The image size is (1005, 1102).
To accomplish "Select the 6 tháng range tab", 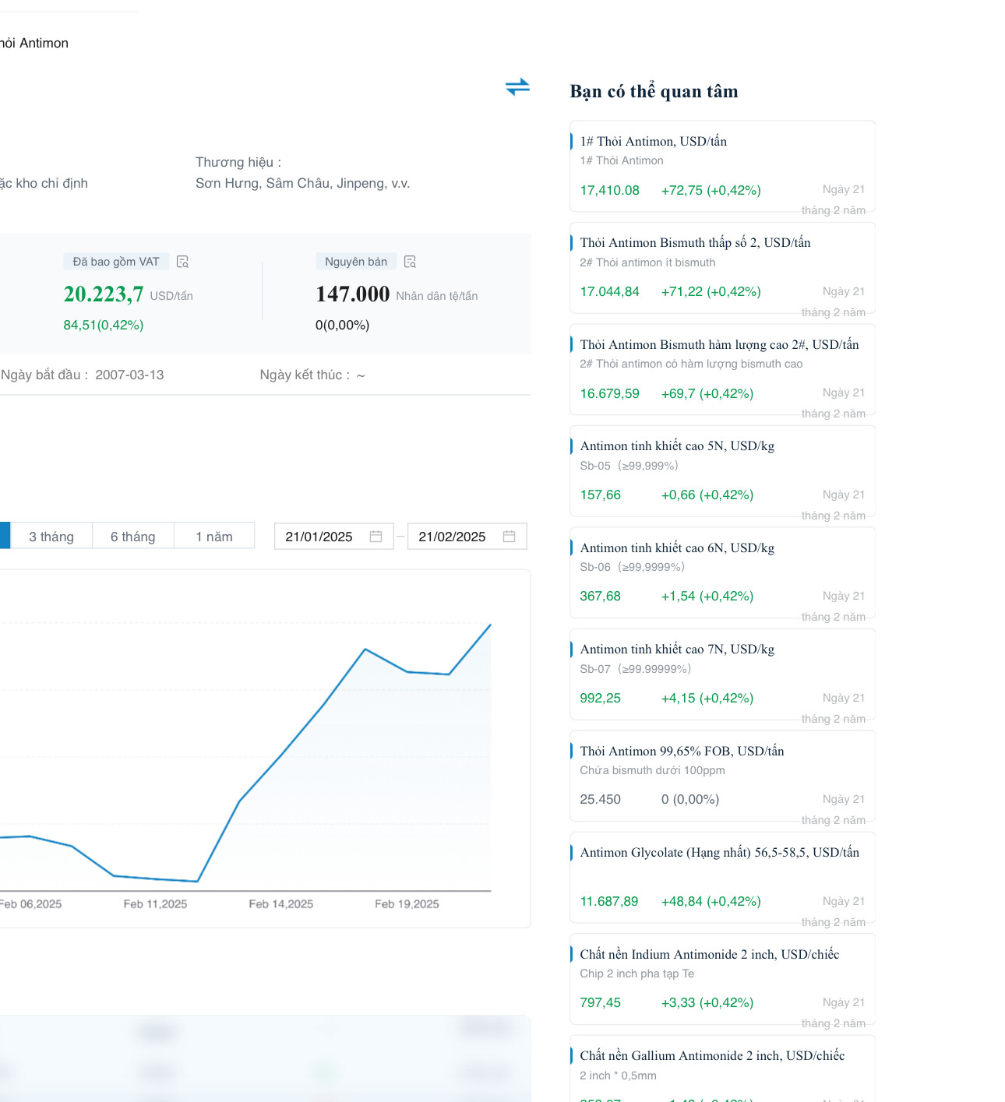I will point(133,537).
